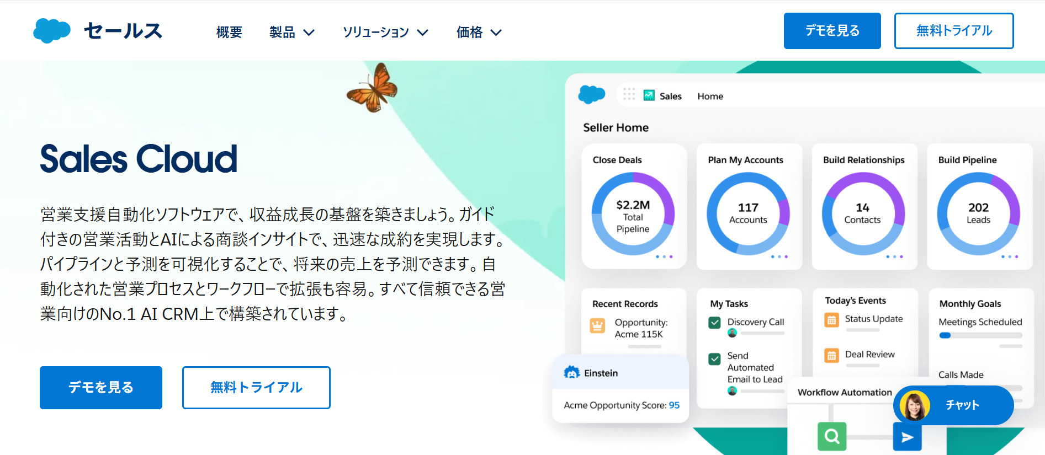Image resolution: width=1045 pixels, height=455 pixels.
Task: Click the hero 無料トライアル button below description
Action: [256, 388]
